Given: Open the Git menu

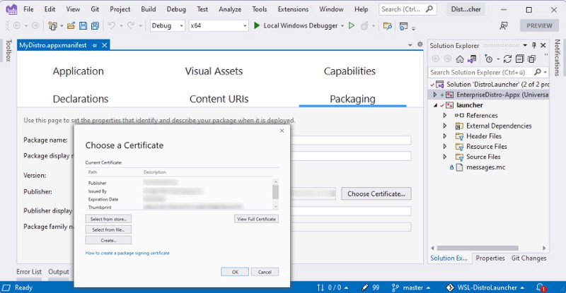Looking at the screenshot, I should [95, 9].
